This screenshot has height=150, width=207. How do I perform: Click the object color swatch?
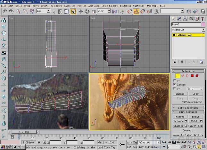(203, 24)
